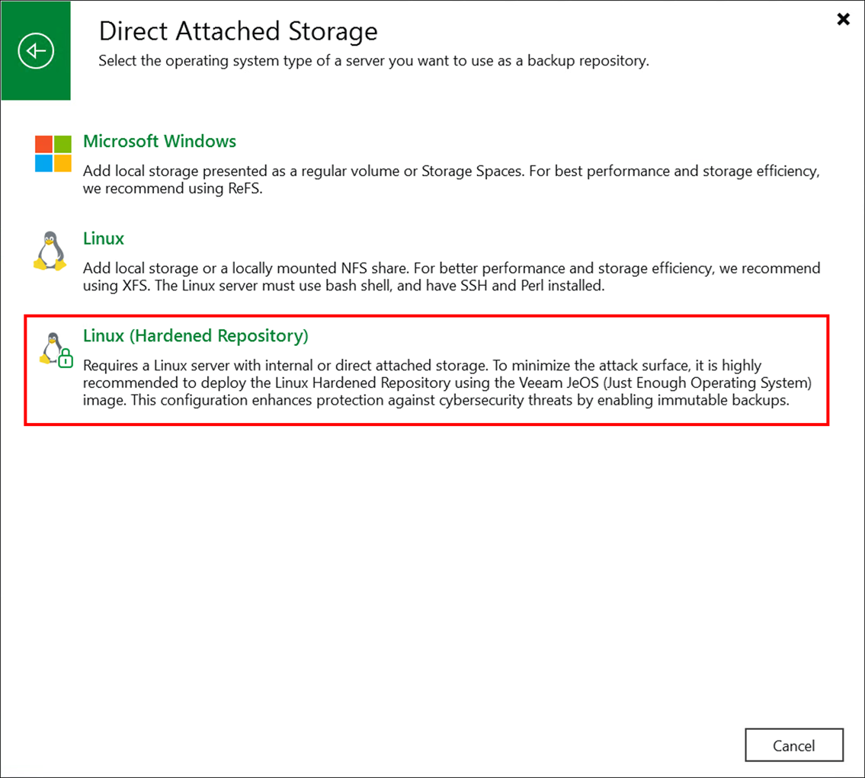The image size is (865, 778).
Task: Select the Microsoft Windows repository type
Action: coord(160,142)
